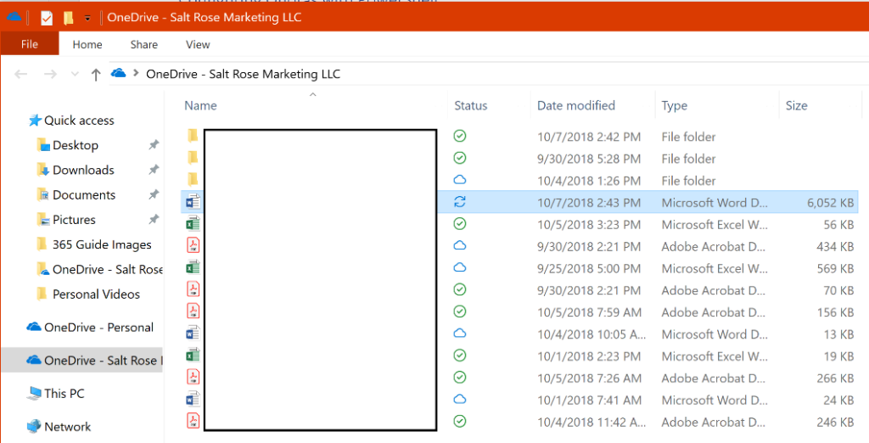
Task: Click cloud status icon on 434 KB row
Action: 459,245
